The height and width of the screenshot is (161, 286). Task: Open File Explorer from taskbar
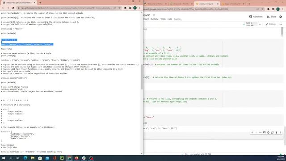[x=33, y=158]
